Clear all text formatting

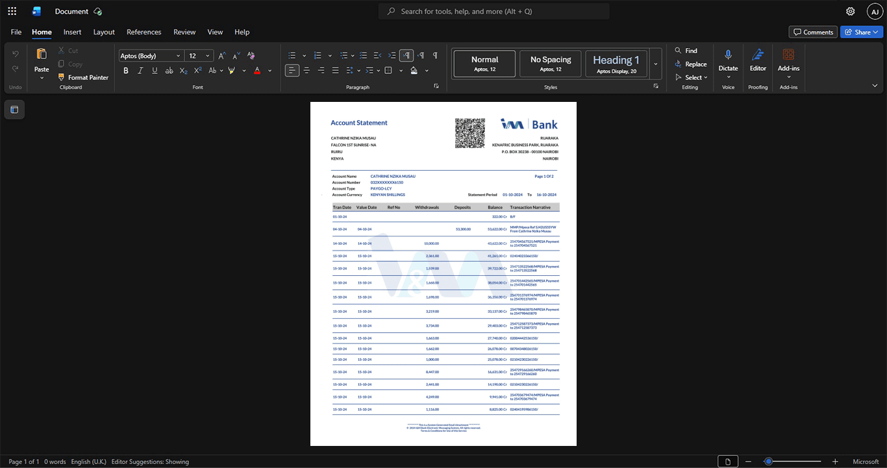[251, 56]
